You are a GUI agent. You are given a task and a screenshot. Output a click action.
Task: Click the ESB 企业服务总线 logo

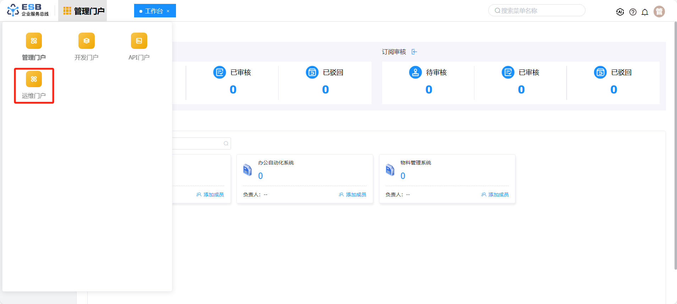tap(28, 10)
